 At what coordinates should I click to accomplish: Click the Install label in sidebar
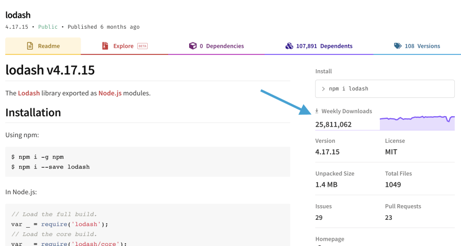323,71
